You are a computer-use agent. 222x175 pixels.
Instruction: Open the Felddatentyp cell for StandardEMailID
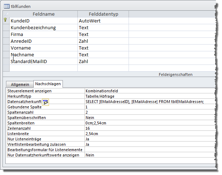(103, 62)
